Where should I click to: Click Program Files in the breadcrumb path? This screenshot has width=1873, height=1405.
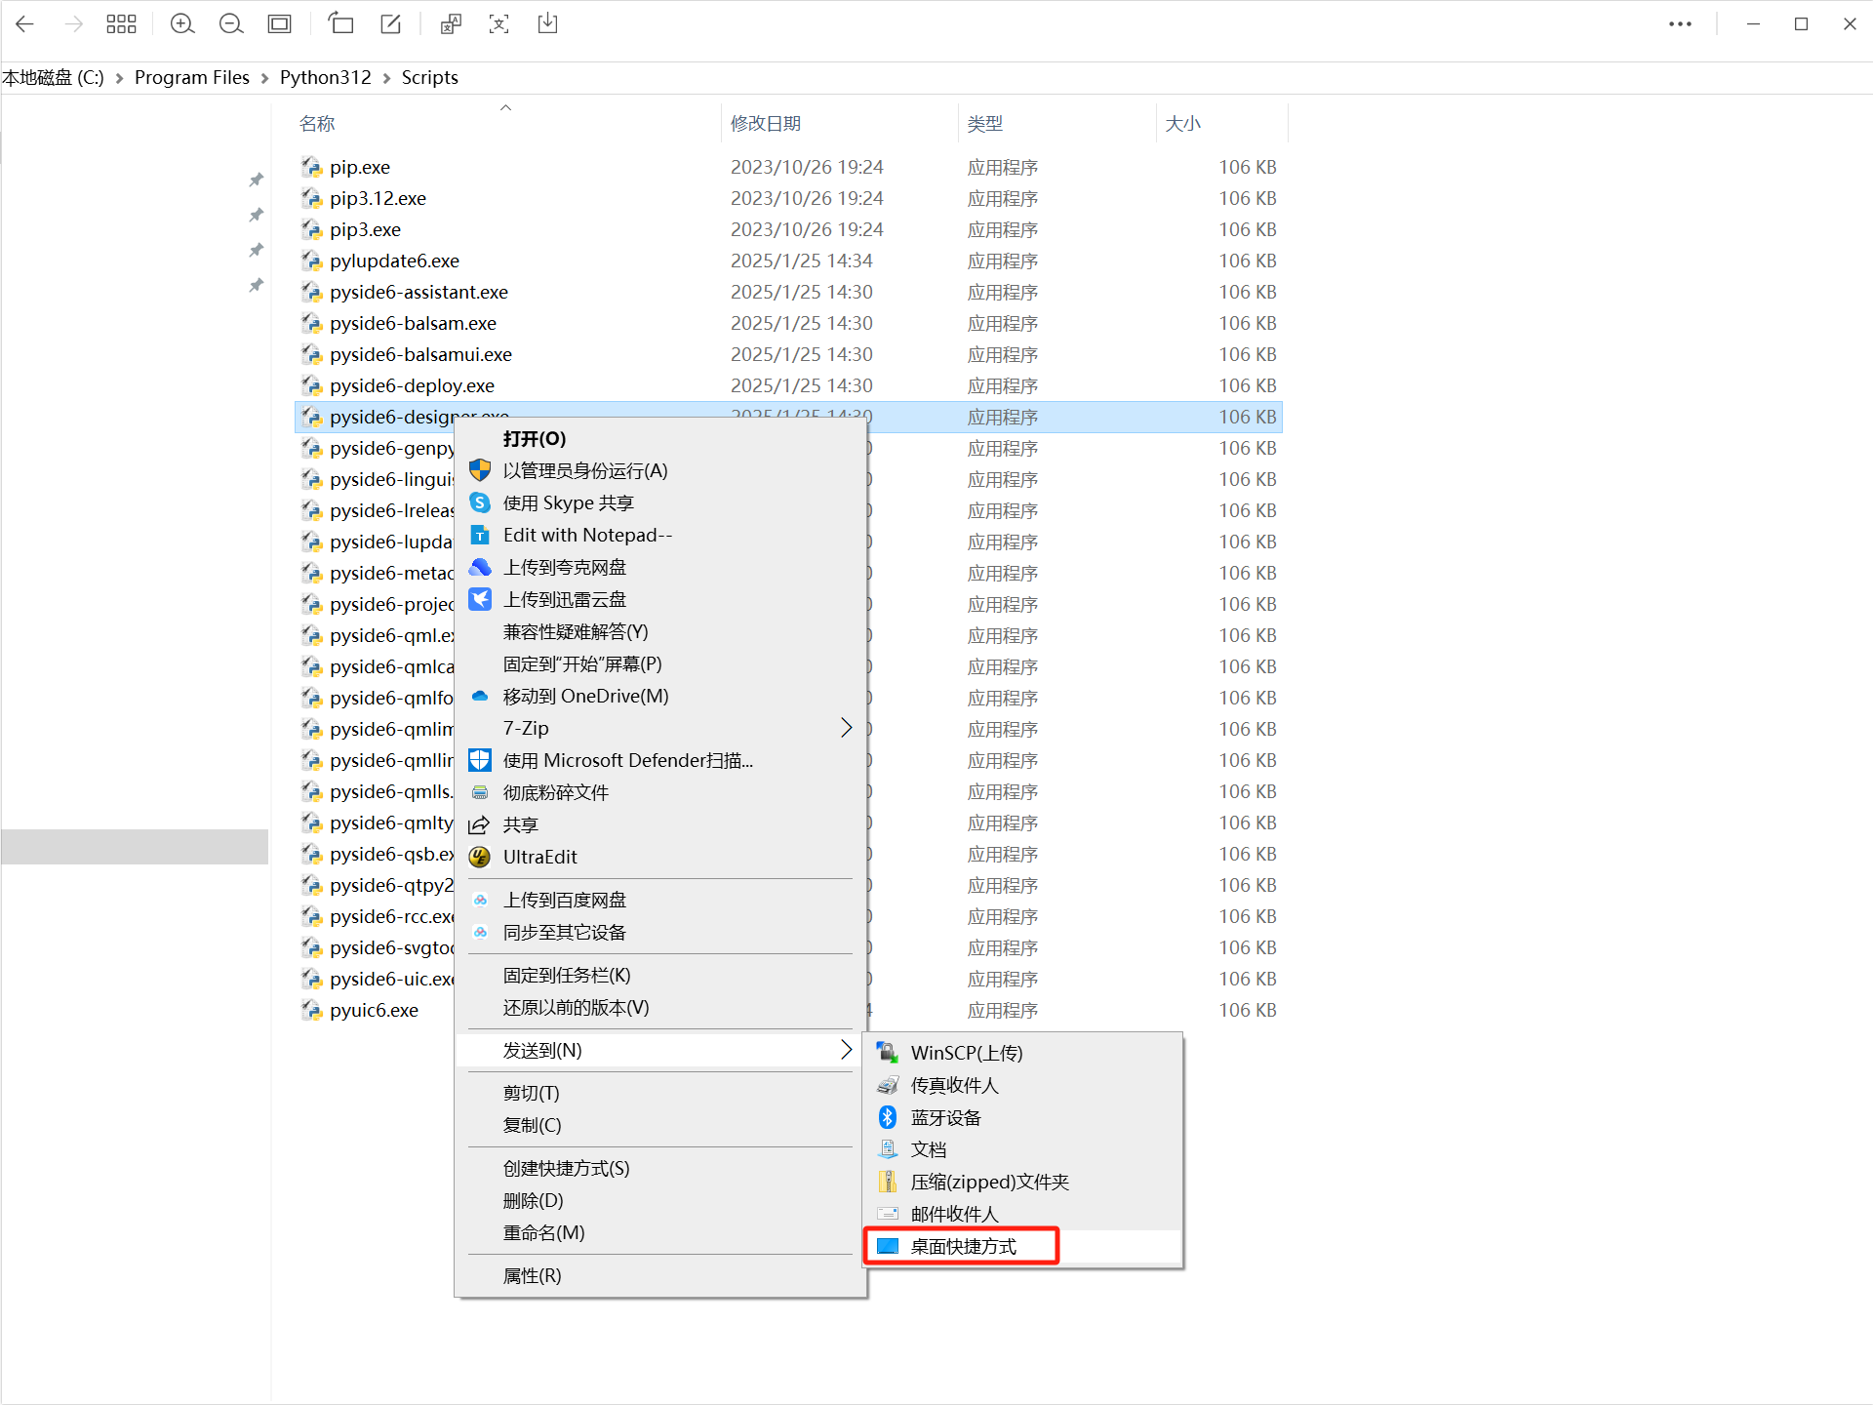(191, 77)
